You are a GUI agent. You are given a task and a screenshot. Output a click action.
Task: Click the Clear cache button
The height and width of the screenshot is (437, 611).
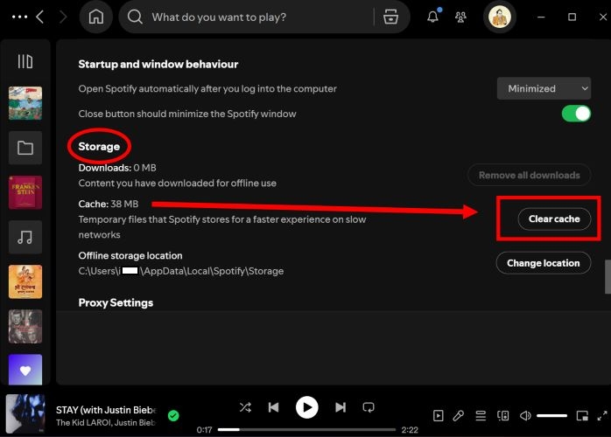pyautogui.click(x=554, y=219)
